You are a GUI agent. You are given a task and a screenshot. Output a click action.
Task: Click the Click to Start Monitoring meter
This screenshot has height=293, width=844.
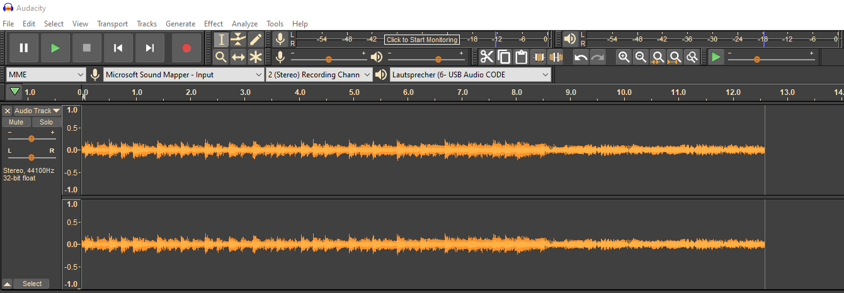click(x=421, y=40)
